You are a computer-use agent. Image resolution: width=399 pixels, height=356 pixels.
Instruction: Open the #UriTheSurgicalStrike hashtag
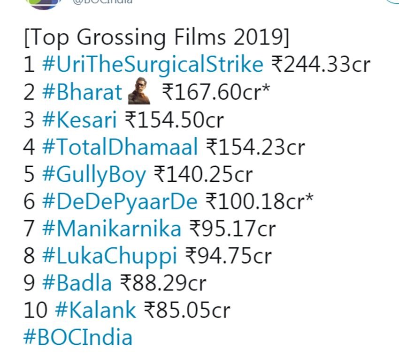pos(153,65)
